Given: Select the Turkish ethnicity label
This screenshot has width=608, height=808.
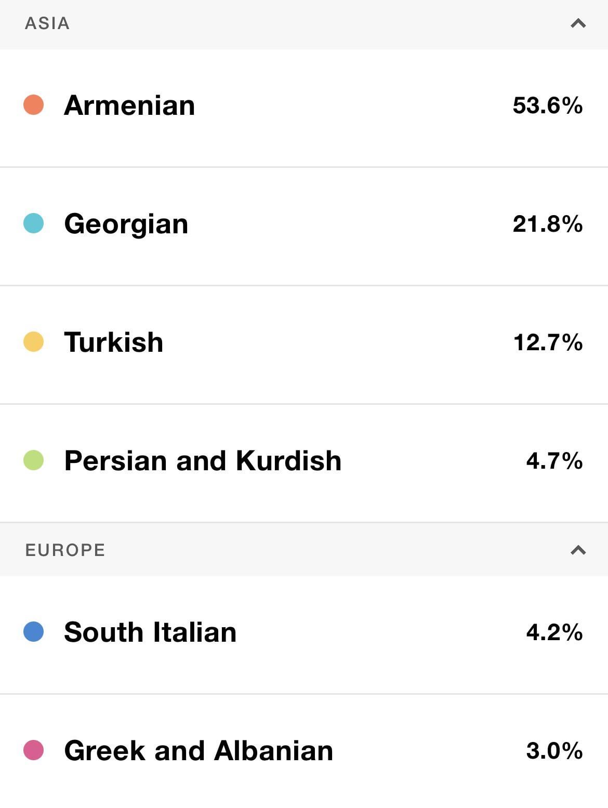Looking at the screenshot, I should pyautogui.click(x=113, y=342).
